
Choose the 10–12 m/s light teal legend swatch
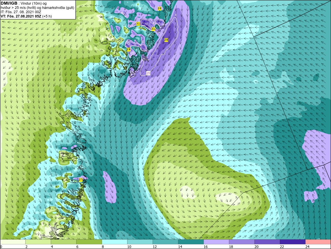(140, 242)
